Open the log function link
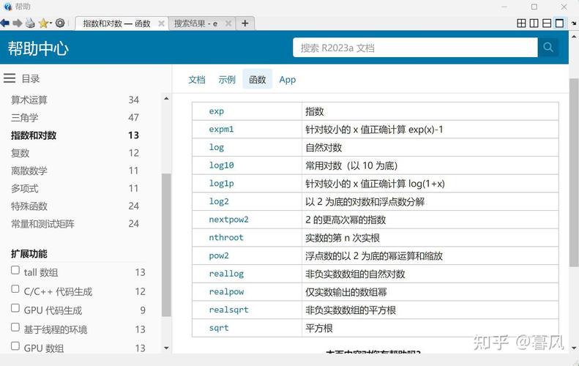Viewport: 579px width, 366px height. click(217, 147)
